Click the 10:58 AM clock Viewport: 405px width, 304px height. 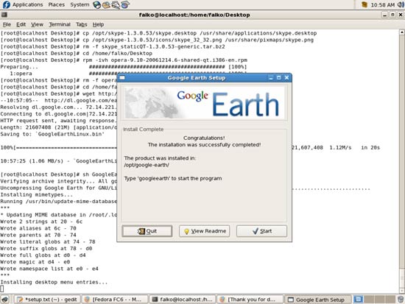(x=382, y=4)
